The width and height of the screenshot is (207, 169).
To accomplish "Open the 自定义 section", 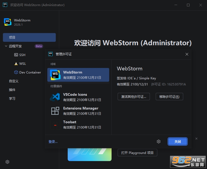I will click(14, 81).
